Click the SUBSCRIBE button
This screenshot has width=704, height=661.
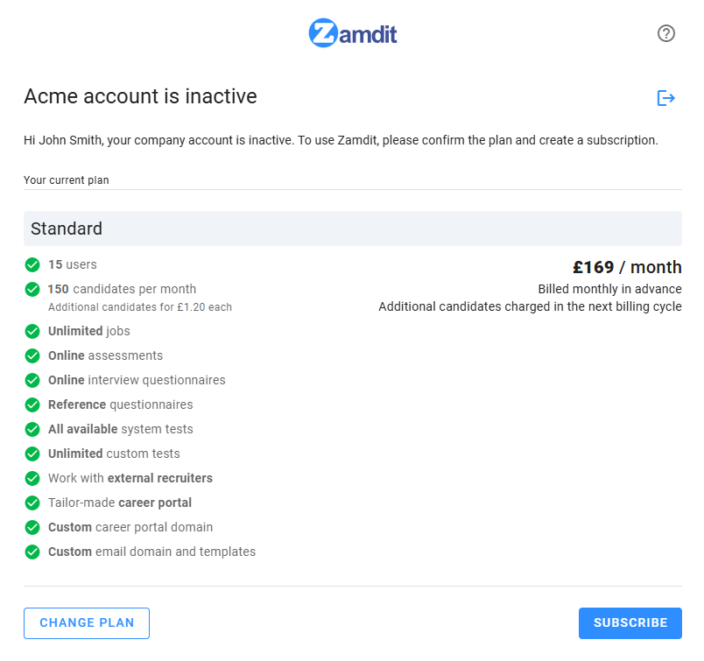click(630, 622)
